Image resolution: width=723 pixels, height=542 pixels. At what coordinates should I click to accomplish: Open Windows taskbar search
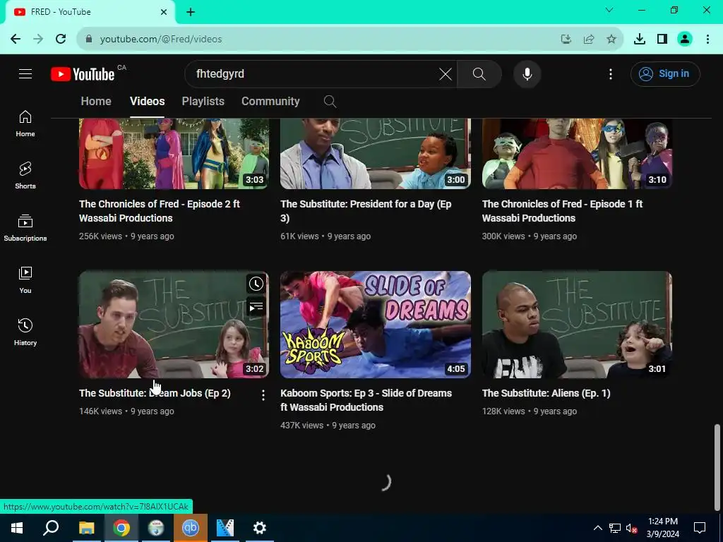51,528
